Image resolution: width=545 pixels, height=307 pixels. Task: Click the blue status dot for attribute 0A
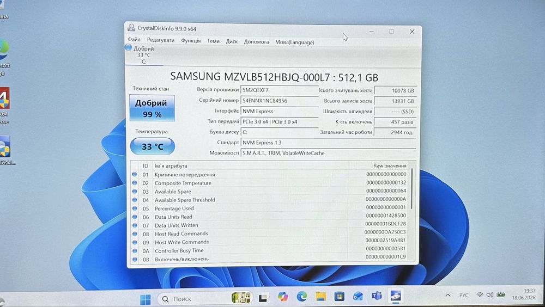click(x=135, y=250)
